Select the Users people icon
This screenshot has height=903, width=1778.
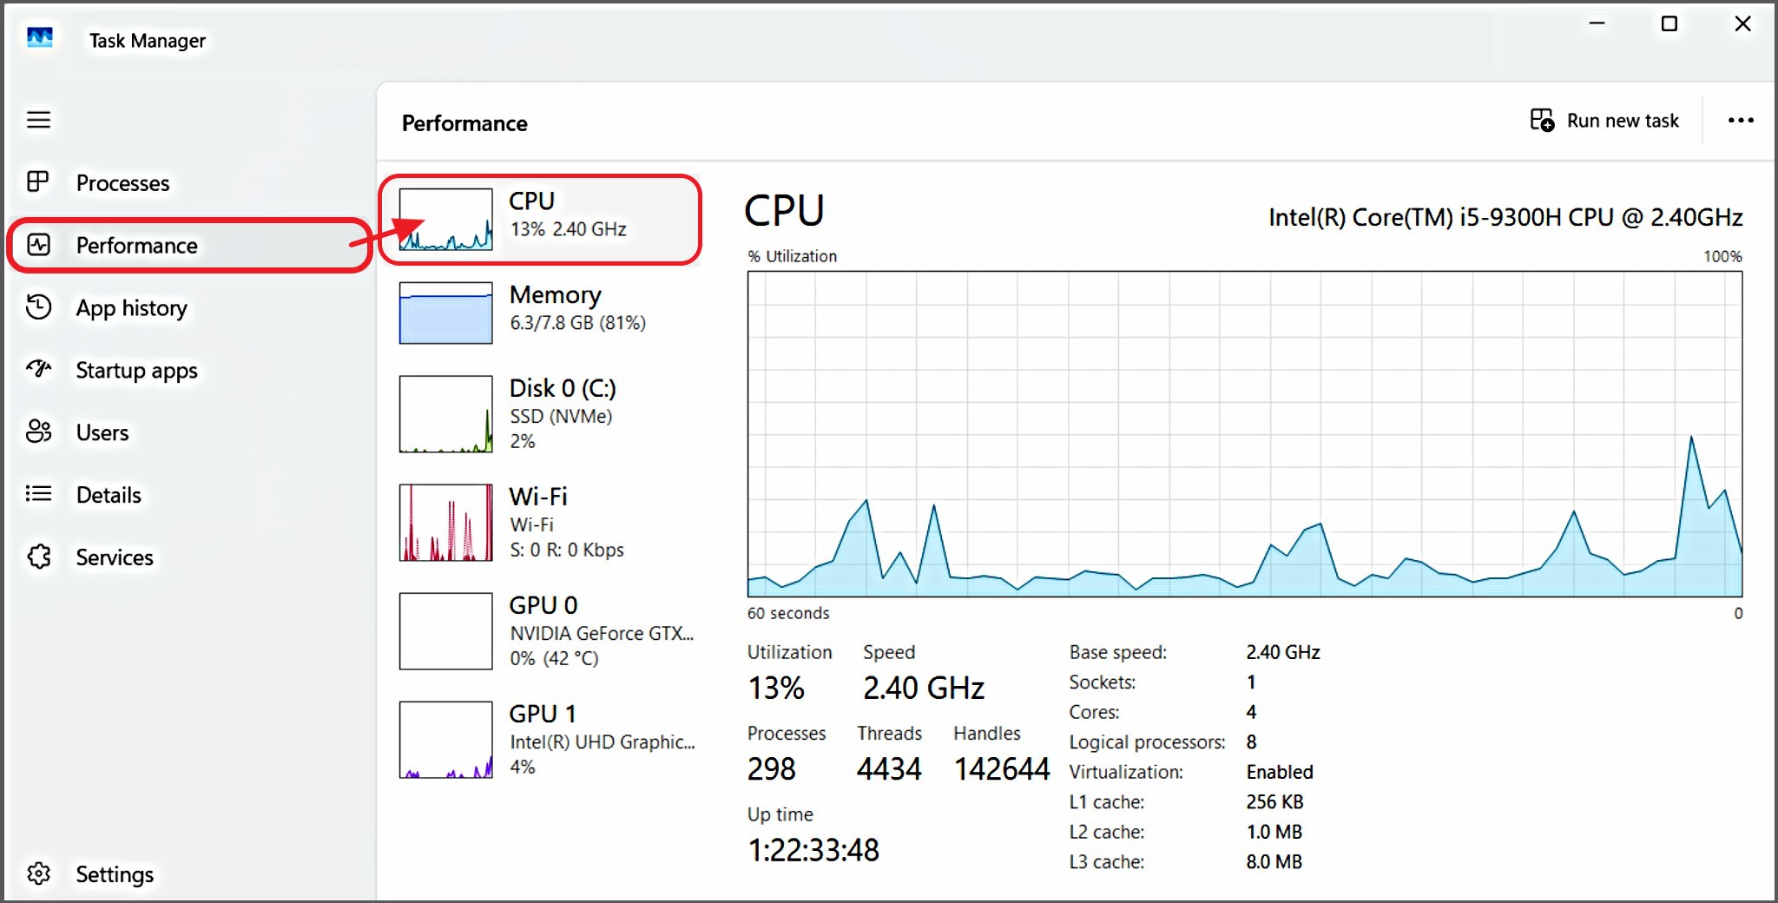(x=38, y=432)
